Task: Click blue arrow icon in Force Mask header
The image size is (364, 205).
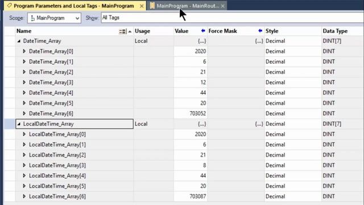Action: point(260,31)
